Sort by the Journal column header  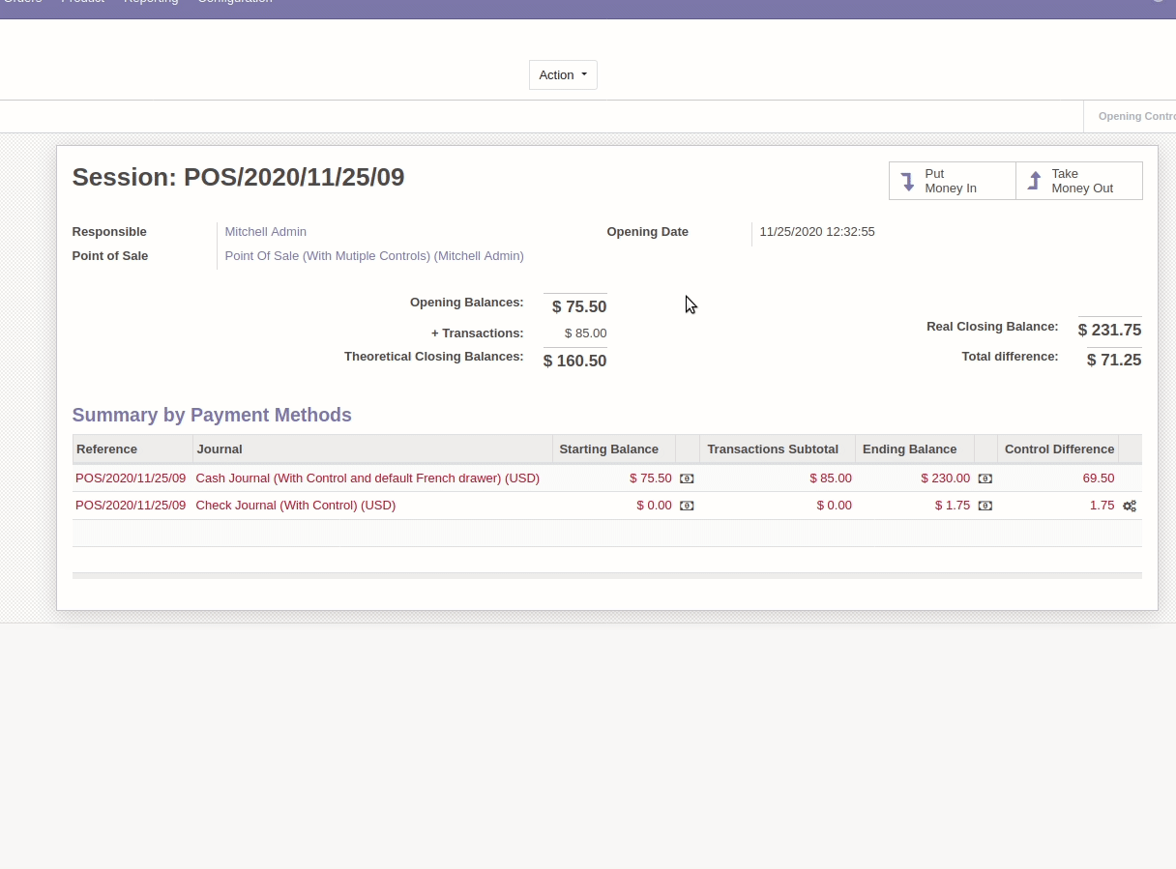click(372, 449)
